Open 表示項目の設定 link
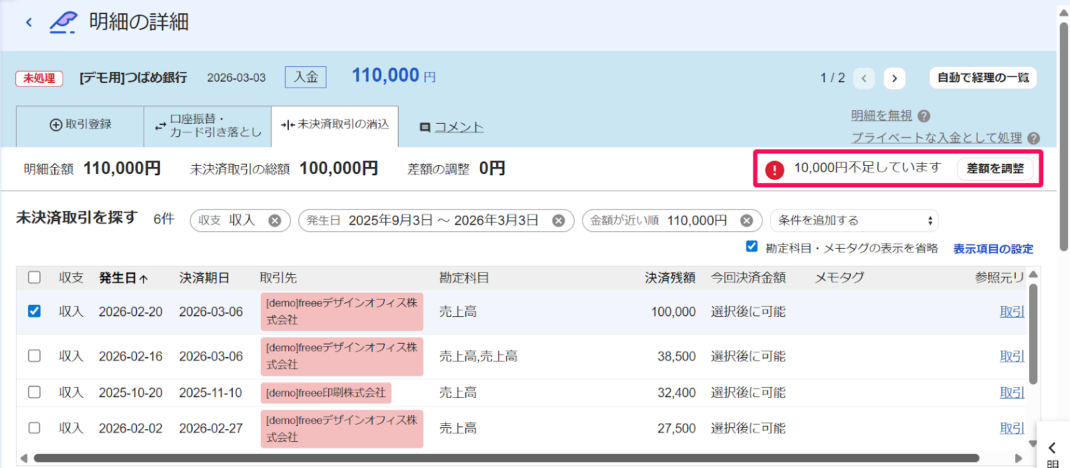The height and width of the screenshot is (468, 1070). tap(993, 249)
